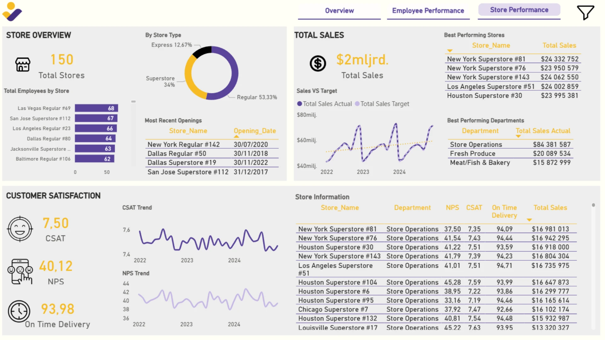This screenshot has height=340, width=605.
Task: Click the dollar coin Total Sales icon
Action: point(318,64)
